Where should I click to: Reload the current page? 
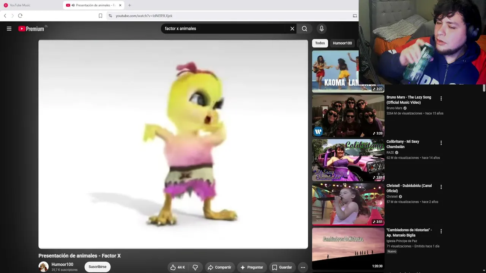(20, 16)
